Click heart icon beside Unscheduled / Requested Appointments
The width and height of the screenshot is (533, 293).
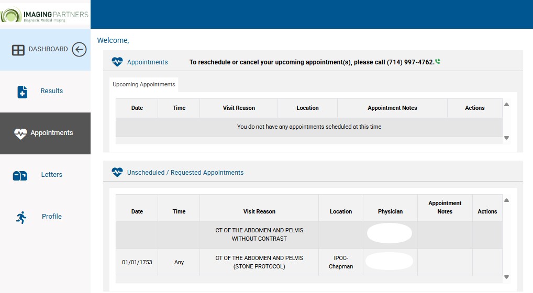[117, 172]
